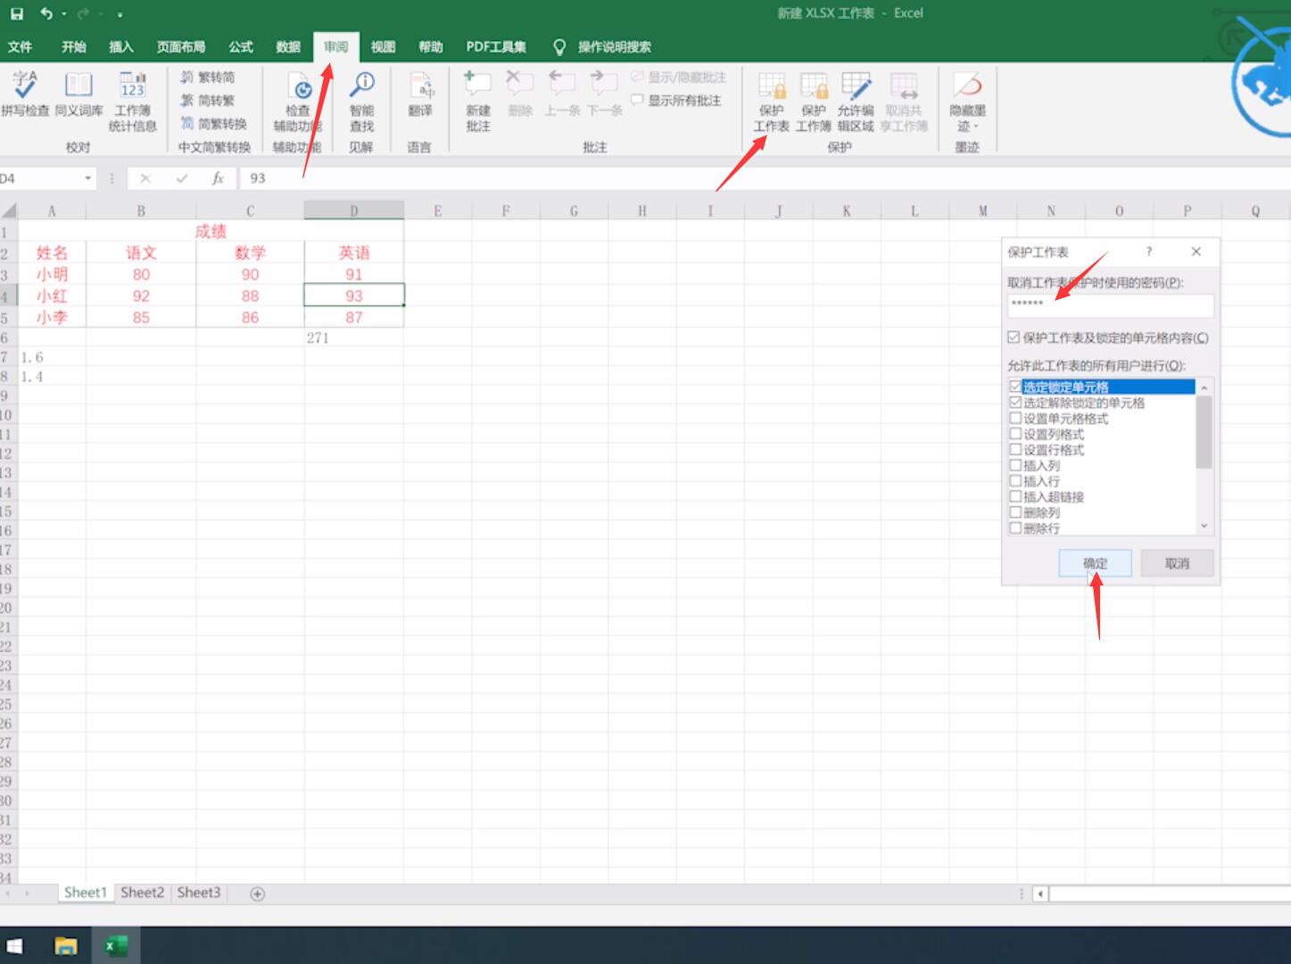Click the Translate (翻译) icon
Image resolution: width=1291 pixels, height=964 pixels.
[420, 94]
